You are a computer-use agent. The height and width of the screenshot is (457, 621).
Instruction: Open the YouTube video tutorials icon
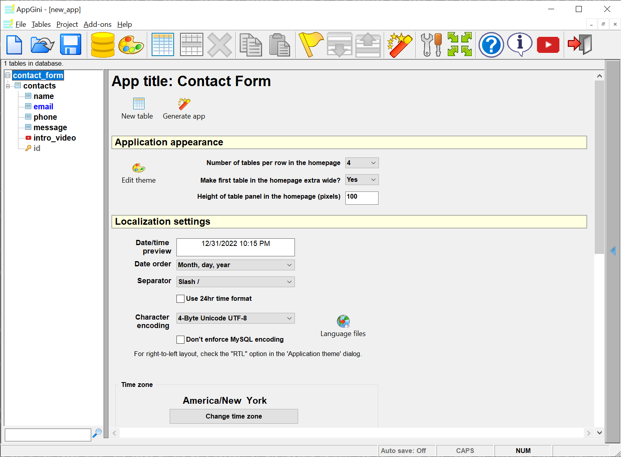(548, 44)
